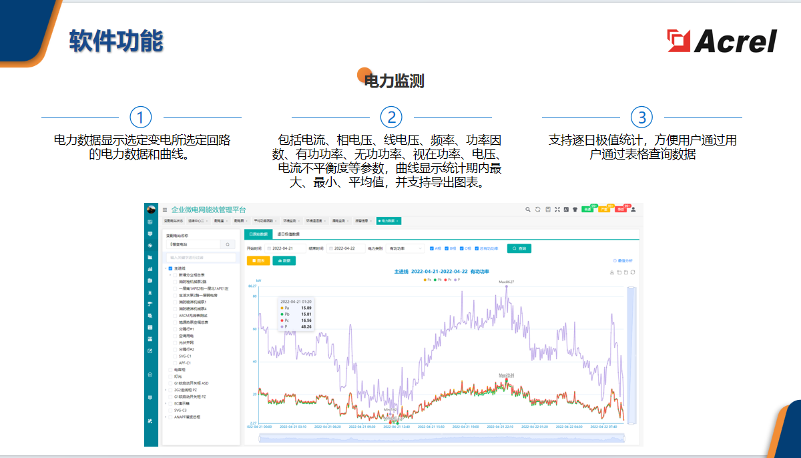Image resolution: width=801 pixels, height=458 pixels.
Task: Expand the ANAPF谐波总柜 tree node
Action: [166, 417]
